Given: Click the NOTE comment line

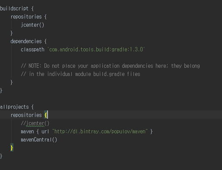Looking at the screenshot, I should (110, 66).
